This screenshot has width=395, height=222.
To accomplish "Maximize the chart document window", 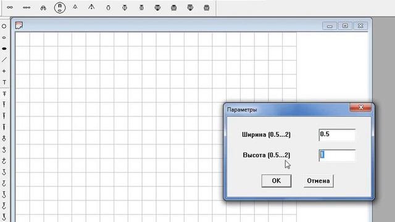I will point(345,26).
